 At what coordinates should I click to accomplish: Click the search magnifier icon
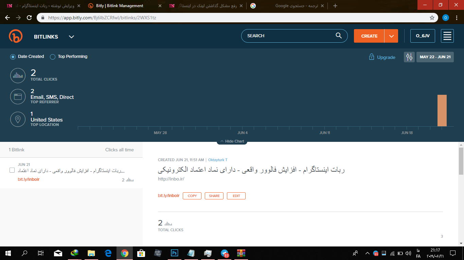pyautogui.click(x=339, y=36)
